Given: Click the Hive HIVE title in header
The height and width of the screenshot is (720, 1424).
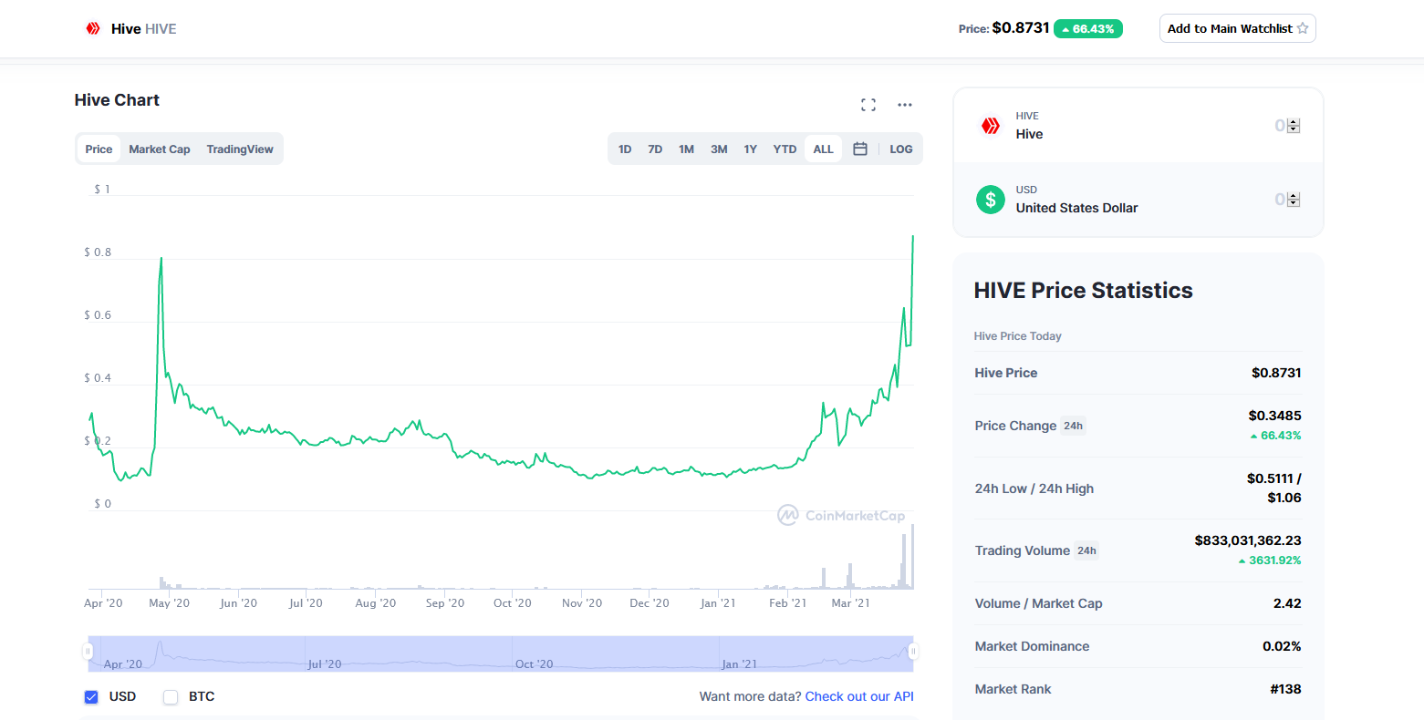Looking at the screenshot, I should click(144, 29).
